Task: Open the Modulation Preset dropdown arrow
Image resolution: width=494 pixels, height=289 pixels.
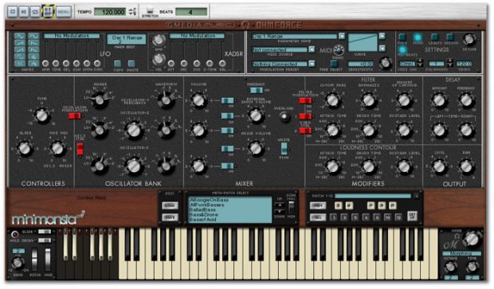Action: tap(312, 64)
